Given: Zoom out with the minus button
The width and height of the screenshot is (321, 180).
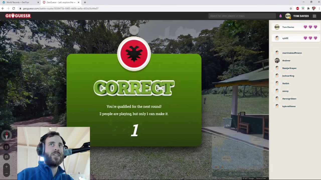Looking at the screenshot, I should coord(7,173).
